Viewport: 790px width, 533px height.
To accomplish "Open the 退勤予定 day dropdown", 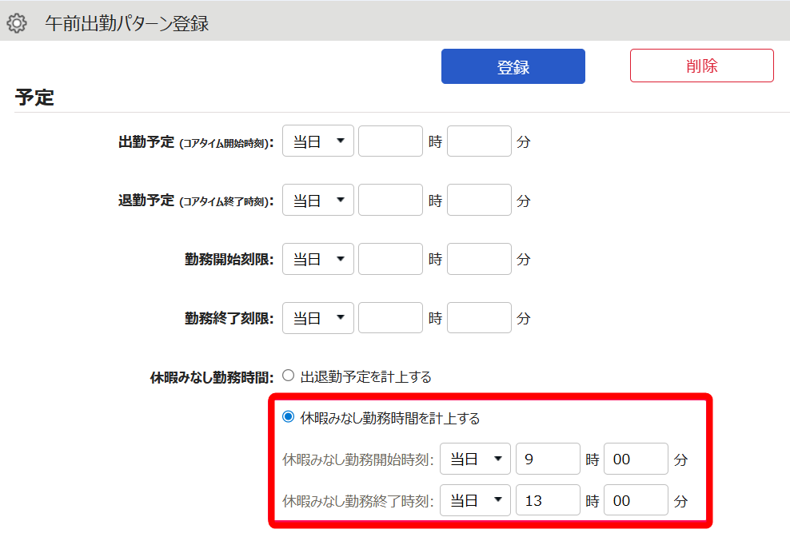I will (x=318, y=200).
